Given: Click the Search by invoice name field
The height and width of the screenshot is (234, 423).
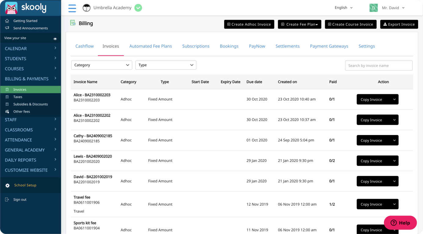Looking at the screenshot, I should pos(379,65).
